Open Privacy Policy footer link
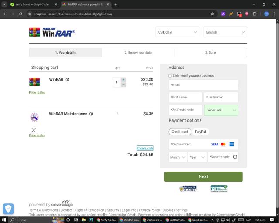 [150, 210]
